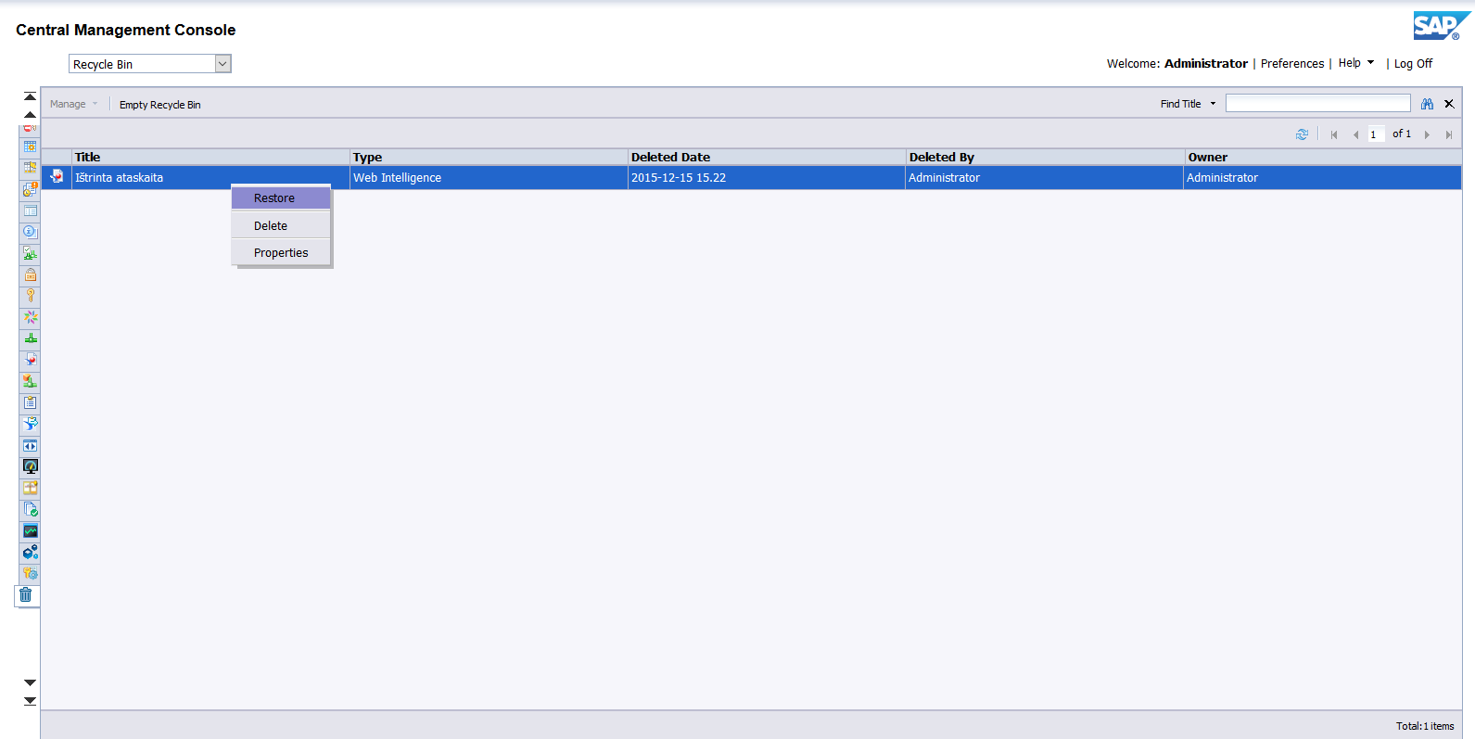
Task: Click the Log Off link
Action: [1413, 63]
